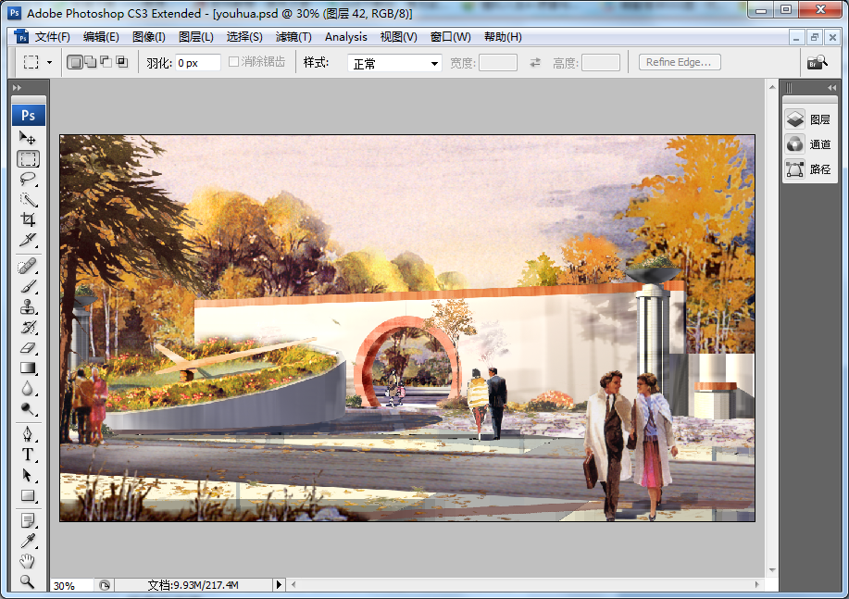The image size is (849, 599).
Task: Open the status bar info flyout arrow
Action: 279,585
